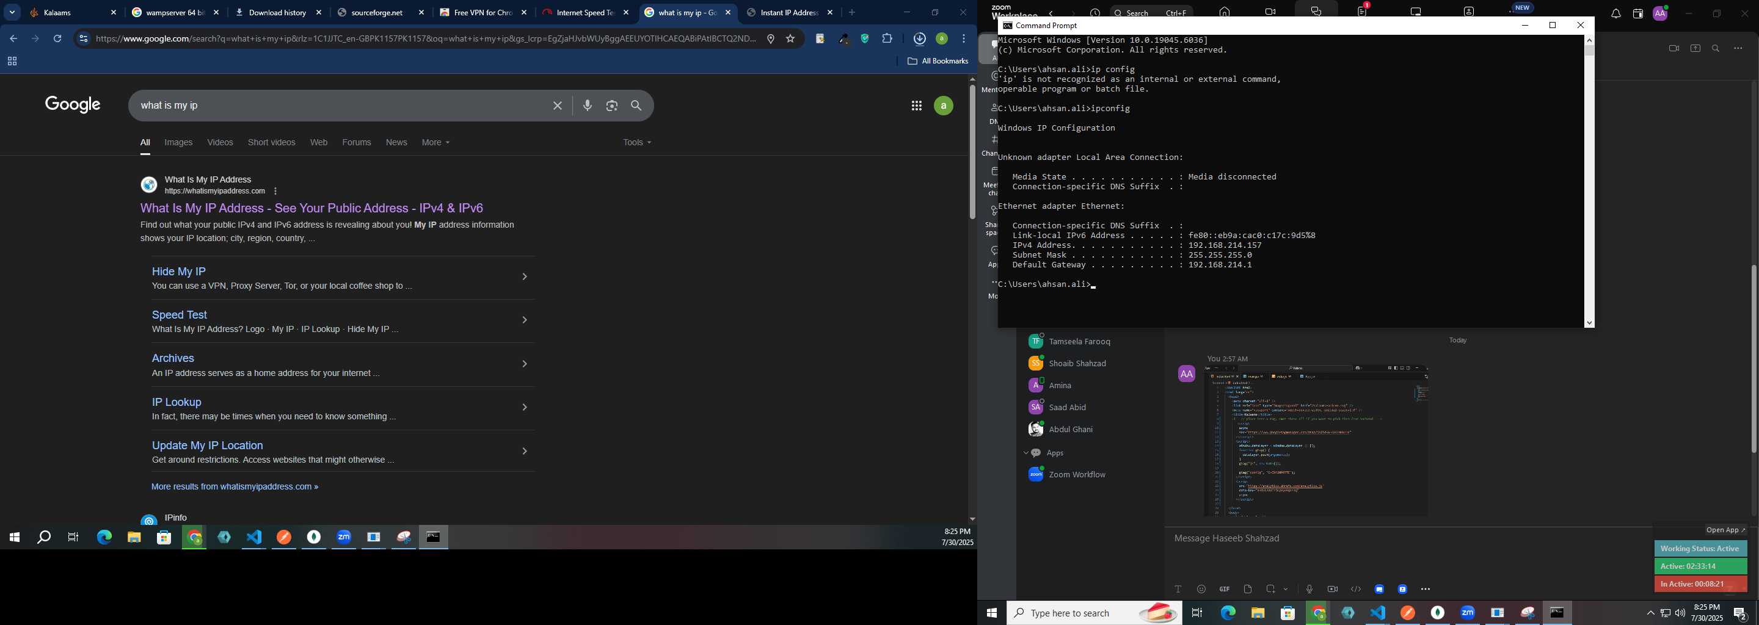The image size is (1759, 625).
Task: Open Zoom history clock icon
Action: click(x=1094, y=13)
